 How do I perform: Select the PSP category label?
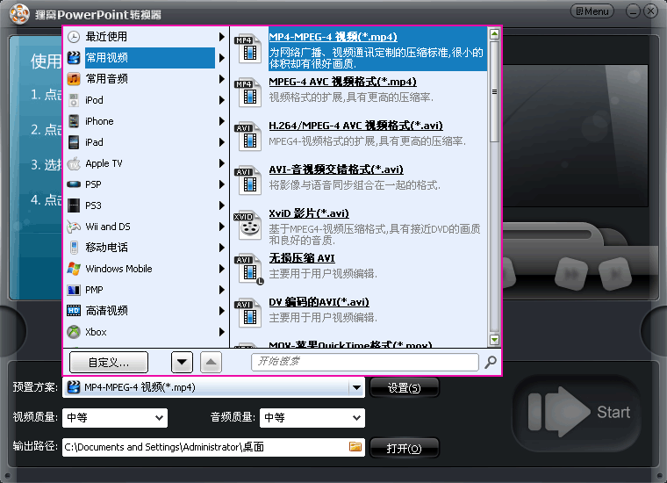tap(93, 184)
